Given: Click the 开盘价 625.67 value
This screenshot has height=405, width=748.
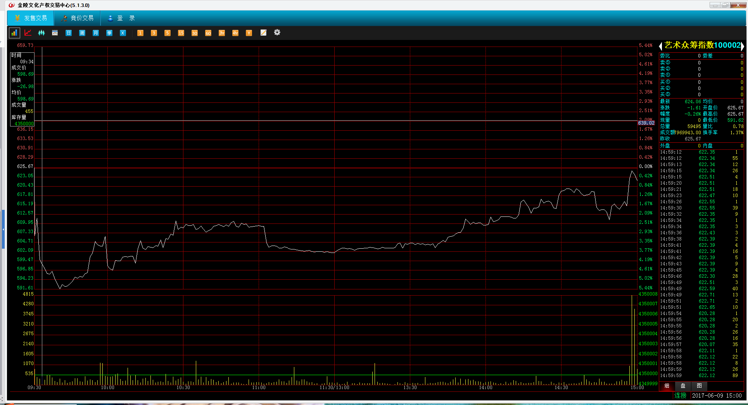Looking at the screenshot, I should click(735, 108).
